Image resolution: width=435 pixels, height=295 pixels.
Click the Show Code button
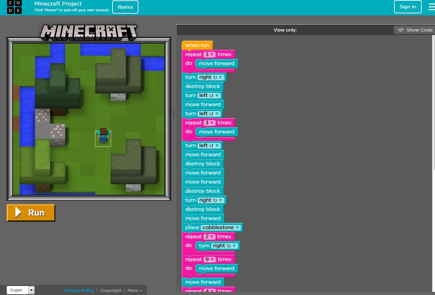tap(415, 30)
